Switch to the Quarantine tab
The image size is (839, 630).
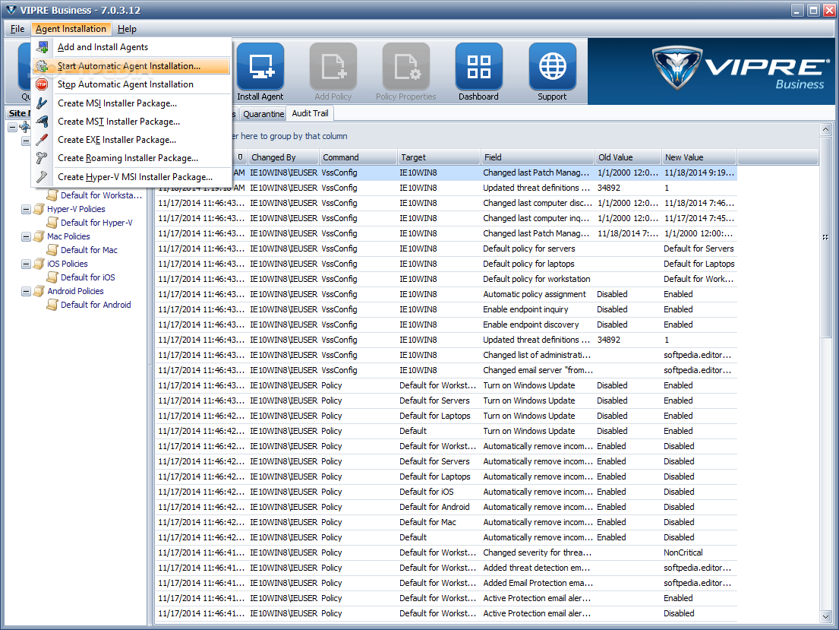263,113
